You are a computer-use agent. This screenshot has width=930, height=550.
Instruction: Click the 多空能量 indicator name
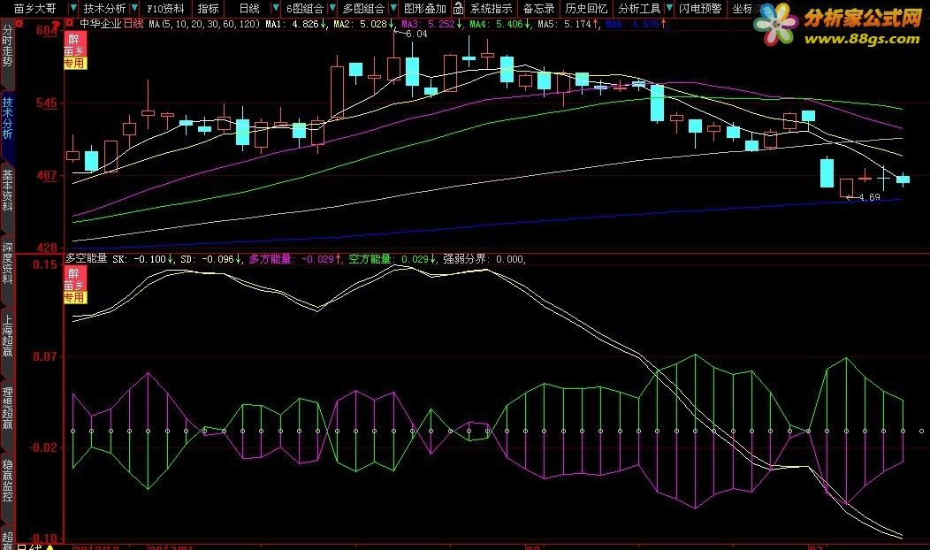(86, 259)
